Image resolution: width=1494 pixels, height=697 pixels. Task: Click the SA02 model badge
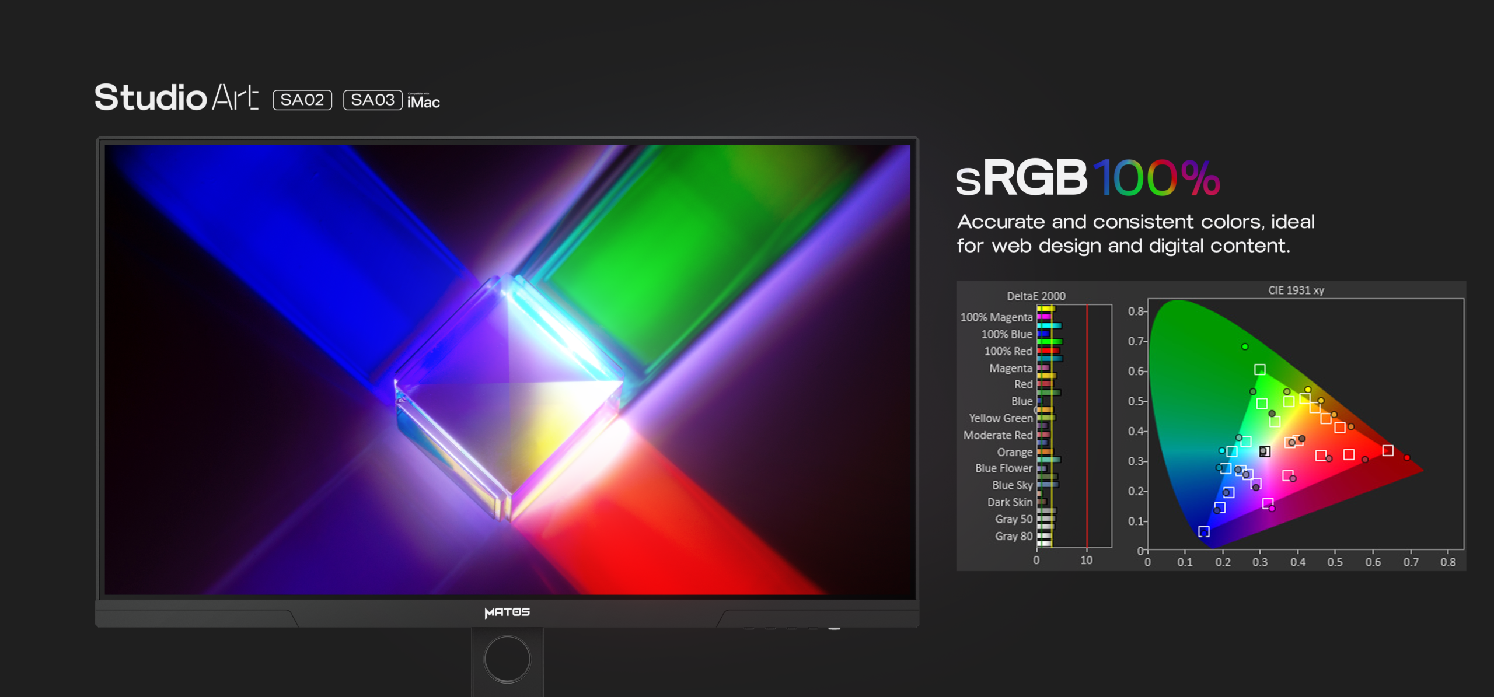pyautogui.click(x=302, y=100)
